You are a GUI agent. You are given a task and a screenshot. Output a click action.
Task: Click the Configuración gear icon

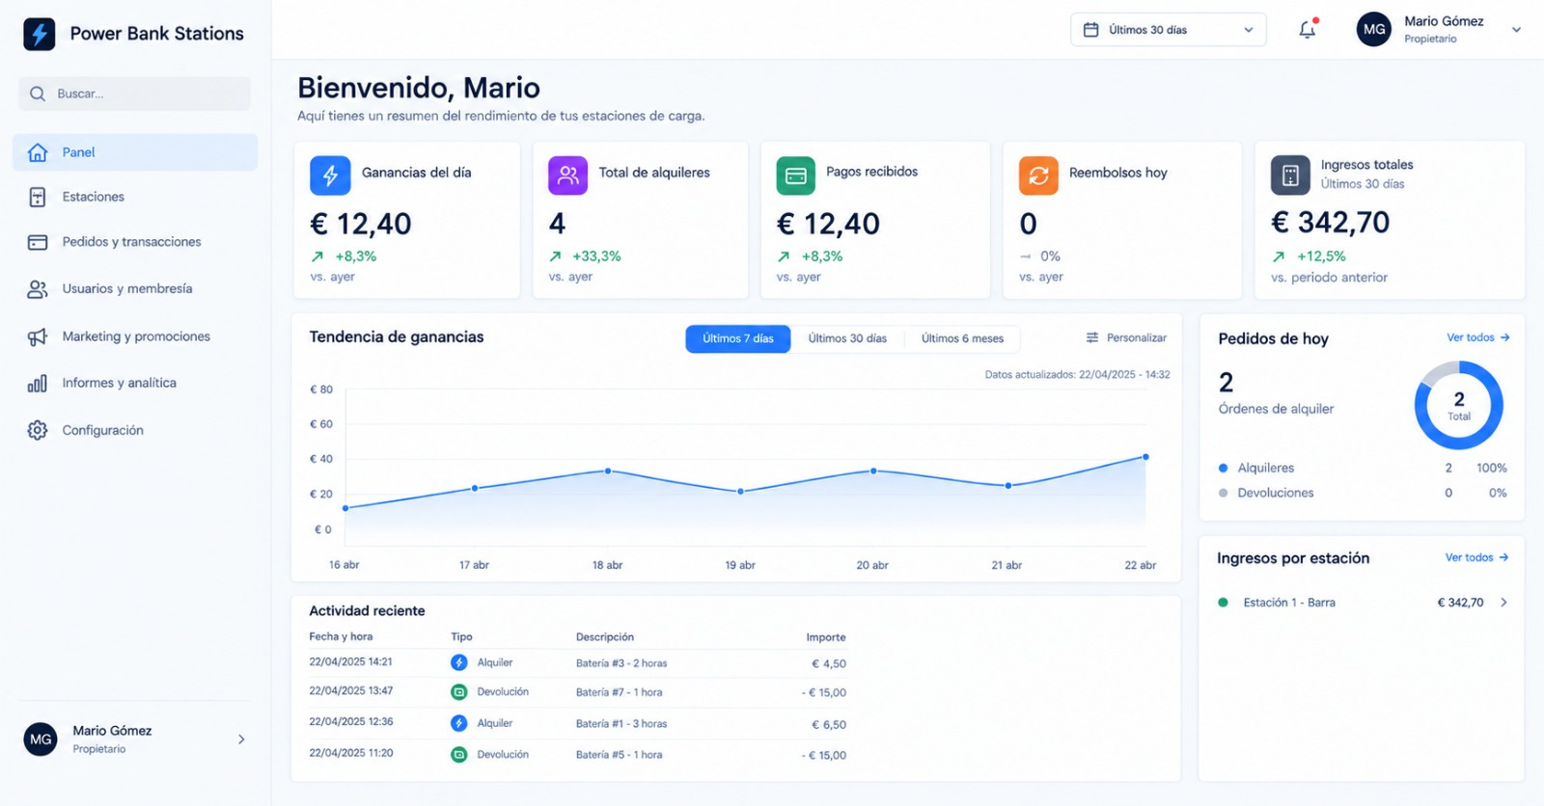click(38, 430)
